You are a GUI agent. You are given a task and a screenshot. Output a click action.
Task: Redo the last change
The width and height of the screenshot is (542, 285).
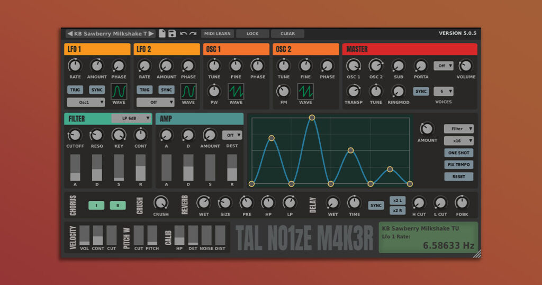click(x=193, y=33)
